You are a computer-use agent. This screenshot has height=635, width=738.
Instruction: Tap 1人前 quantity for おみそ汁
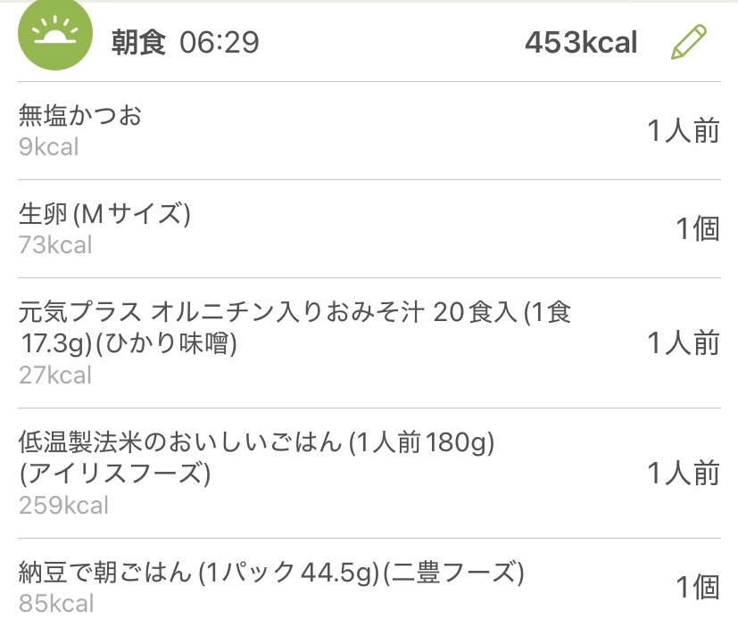coord(683,343)
